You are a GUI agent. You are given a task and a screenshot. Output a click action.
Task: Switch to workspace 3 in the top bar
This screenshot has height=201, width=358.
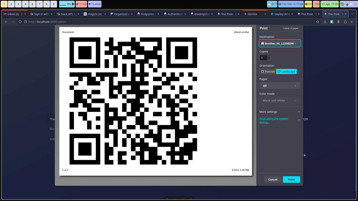coord(18,4)
